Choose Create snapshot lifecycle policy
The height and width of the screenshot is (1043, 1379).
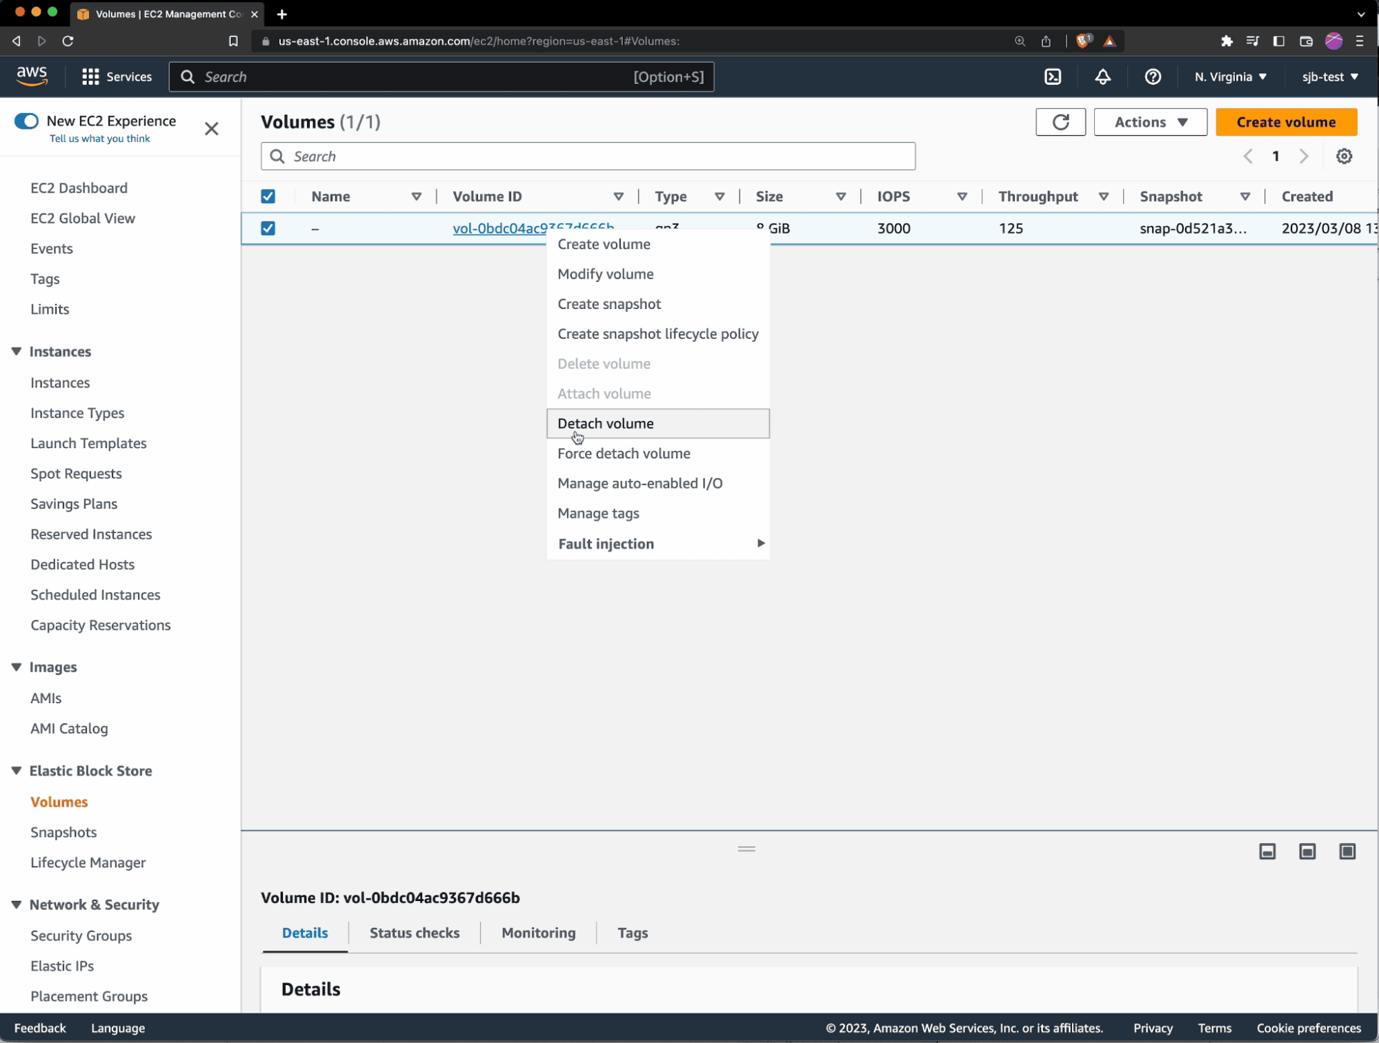pos(657,334)
